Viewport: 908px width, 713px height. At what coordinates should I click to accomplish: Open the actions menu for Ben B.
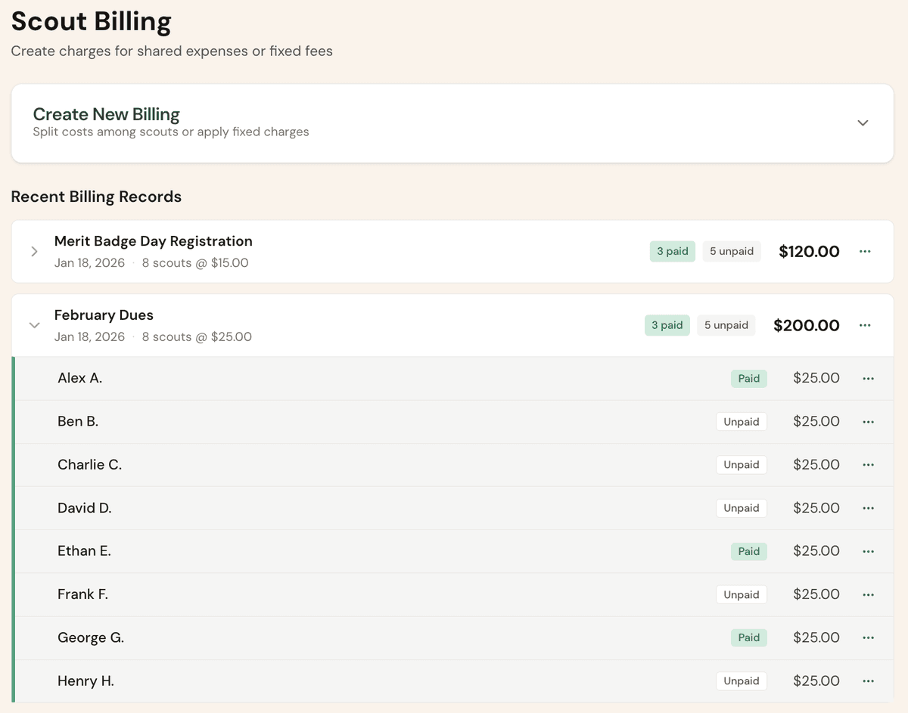[868, 421]
